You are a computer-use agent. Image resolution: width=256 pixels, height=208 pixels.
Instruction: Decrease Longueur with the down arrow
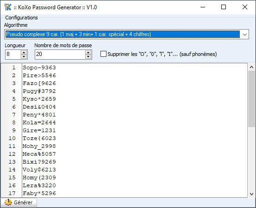(x=24, y=56)
